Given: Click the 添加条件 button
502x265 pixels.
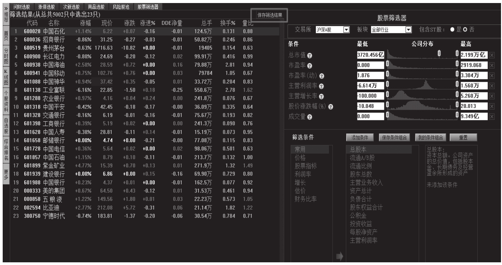Looking at the screenshot, I should 360,137.
